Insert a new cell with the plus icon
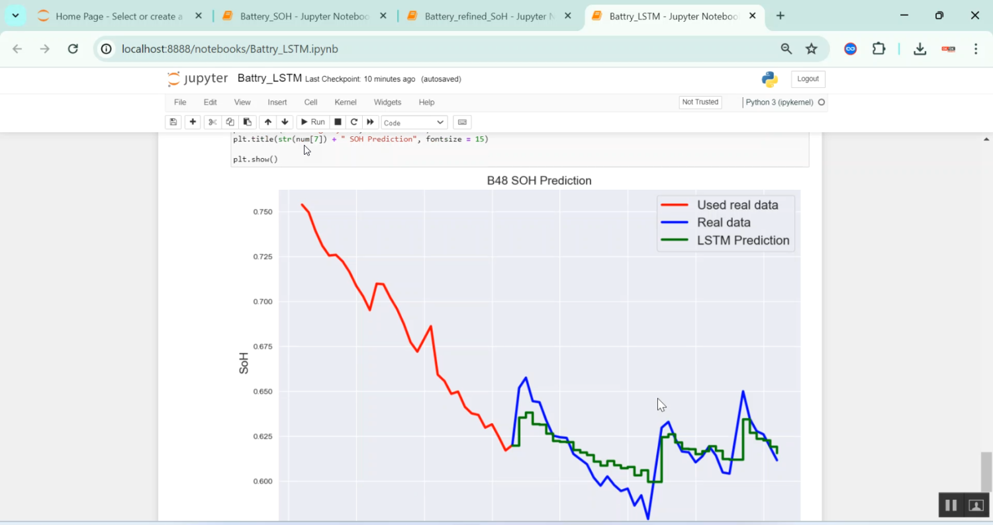Screen dimensions: 993x525 (193, 122)
